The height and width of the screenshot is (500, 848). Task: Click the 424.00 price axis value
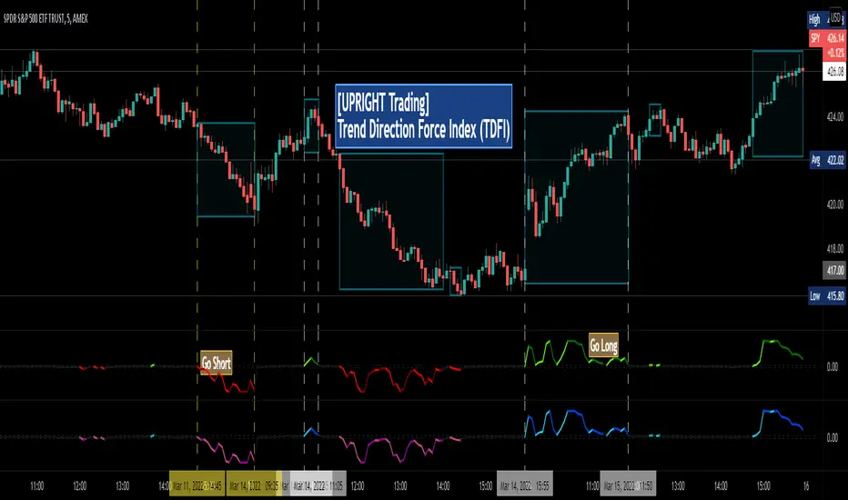835,116
